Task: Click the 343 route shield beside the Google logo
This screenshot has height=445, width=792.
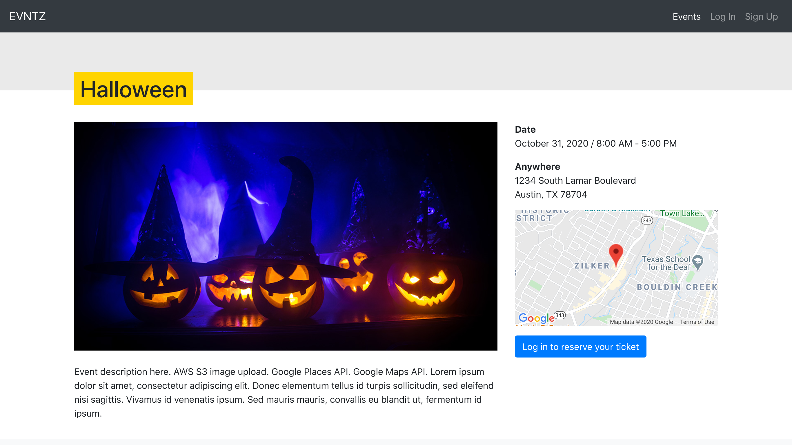Action: (560, 315)
